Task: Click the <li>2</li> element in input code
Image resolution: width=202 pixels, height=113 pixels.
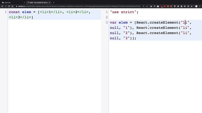Action: pos(77,12)
